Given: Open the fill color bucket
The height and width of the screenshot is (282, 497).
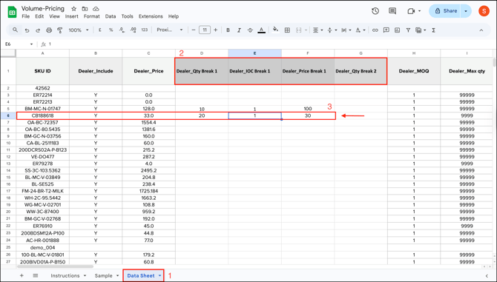Looking at the screenshot, I should [275, 30].
